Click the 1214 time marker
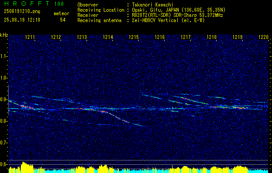Viewport: 272px width, 173px height. pos(108,37)
